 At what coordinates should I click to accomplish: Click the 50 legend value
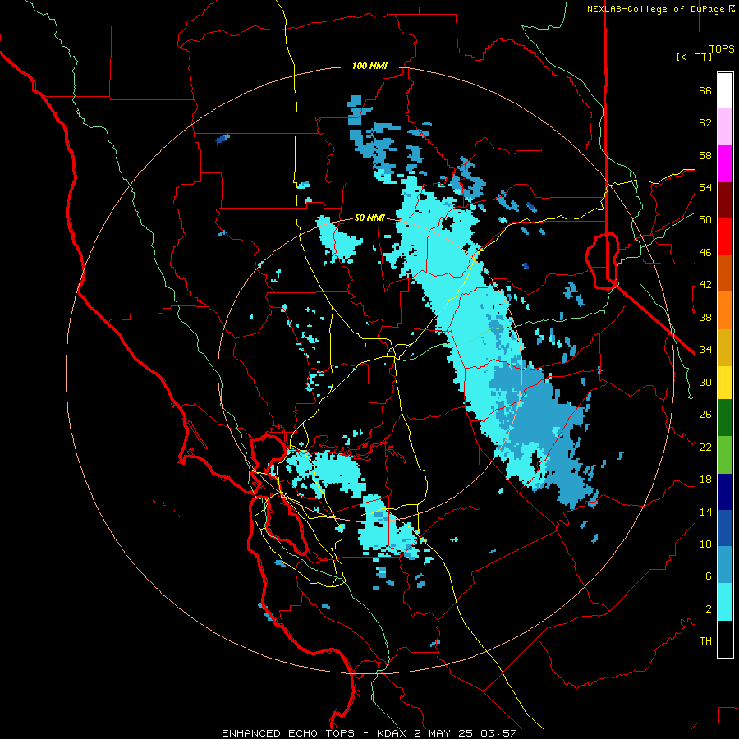[705, 219]
